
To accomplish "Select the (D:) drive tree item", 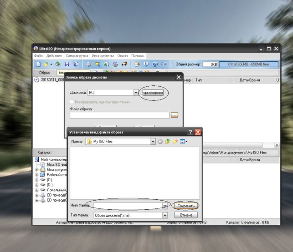I will pos(50,185).
